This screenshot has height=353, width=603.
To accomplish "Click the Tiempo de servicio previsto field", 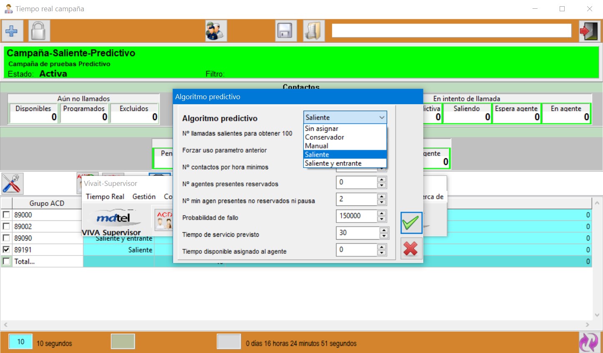I will pos(358,233).
